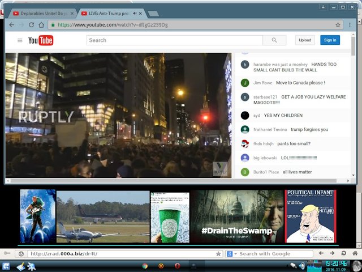Click the scroll-down arrow in Chrome page
This screenshot has height=272, width=362.
click(x=353, y=175)
